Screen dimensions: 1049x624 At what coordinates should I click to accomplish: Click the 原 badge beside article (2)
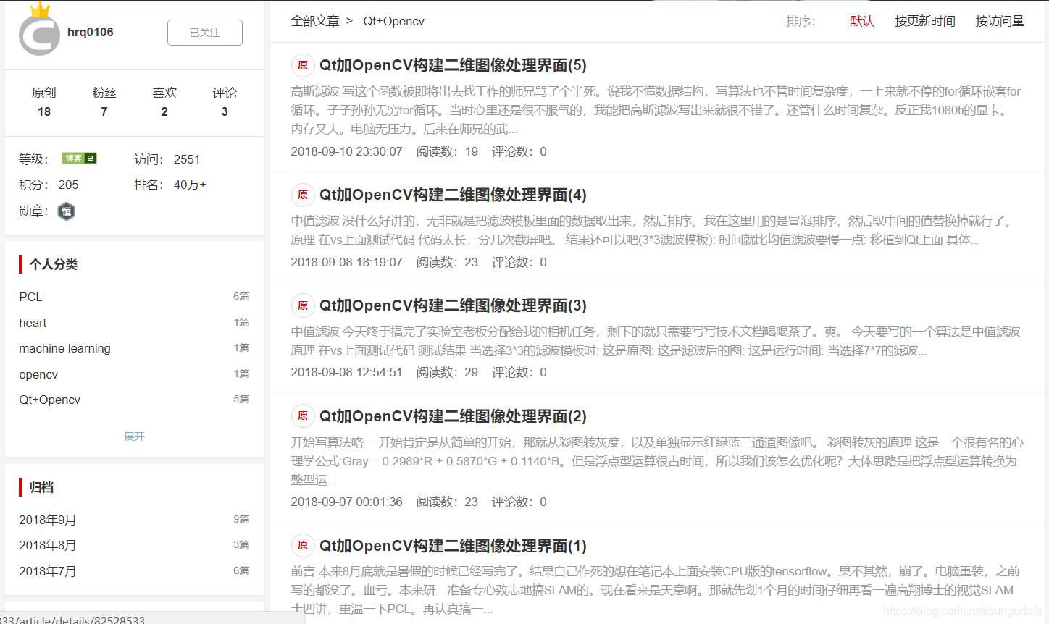[x=303, y=416]
